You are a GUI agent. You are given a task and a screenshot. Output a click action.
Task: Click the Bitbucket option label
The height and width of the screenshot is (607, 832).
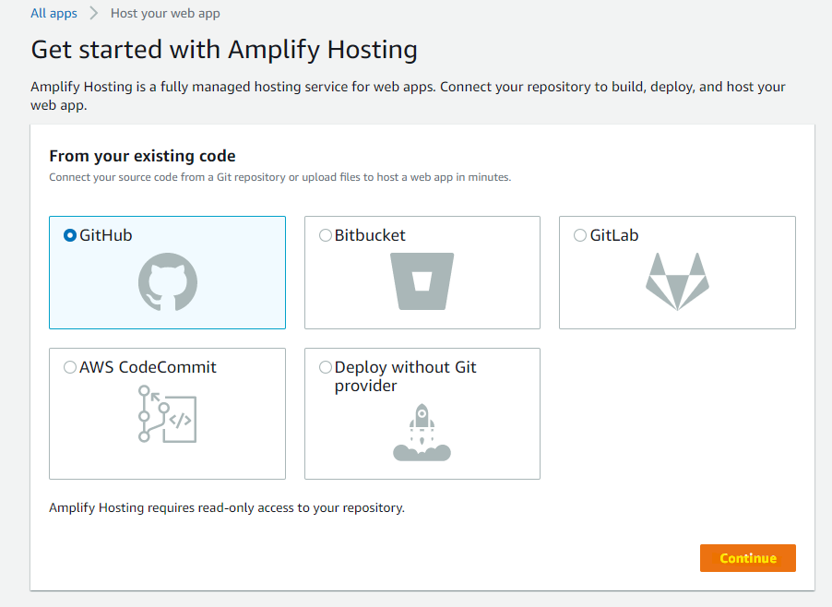coord(370,235)
